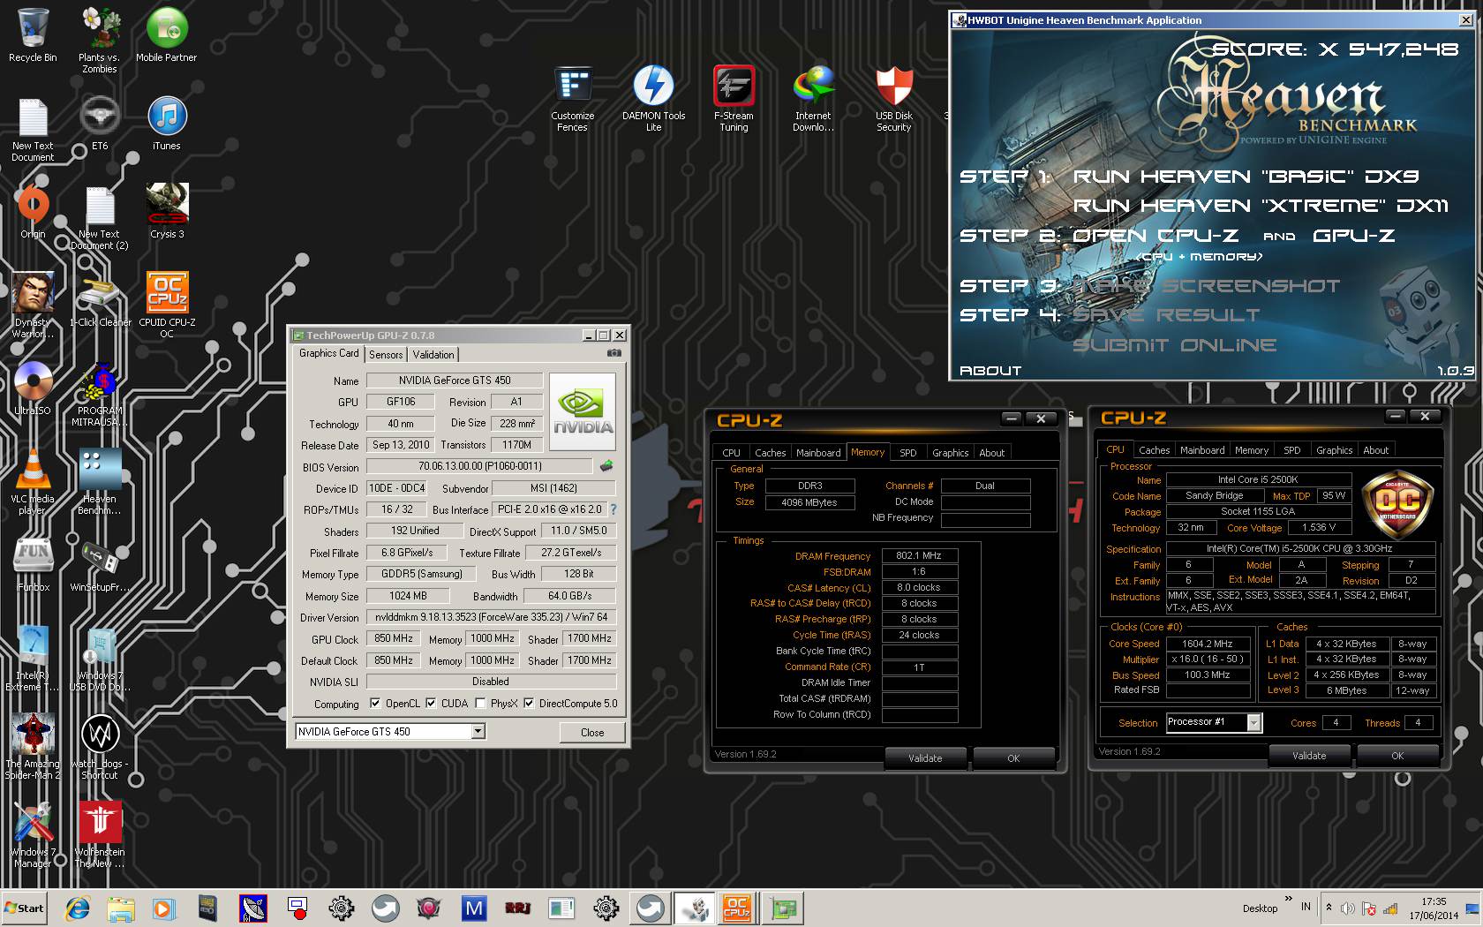Click OK in CPU-Z Memory window
Viewport: 1483px width, 927px height.
tap(1013, 758)
